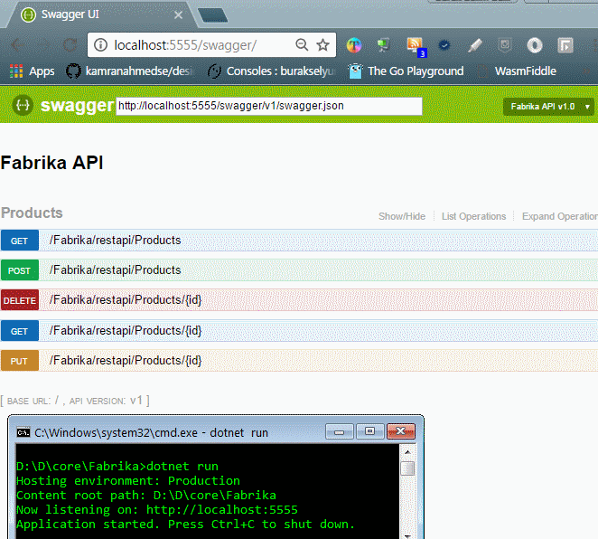Reload the page with refresh icon
This screenshot has height=539, width=598.
pos(70,45)
